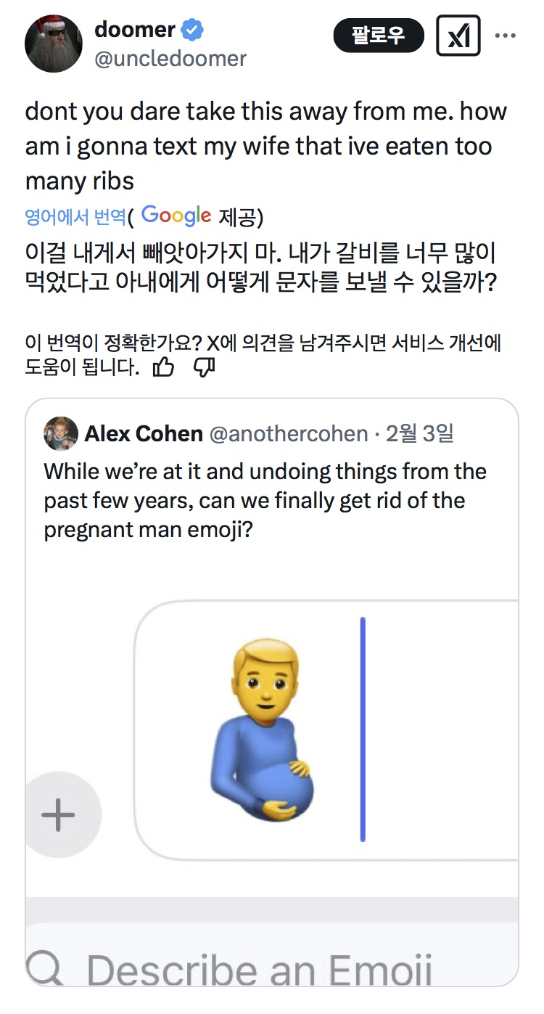Click the 영어에서 번역 translation link
Viewport: 544px width, 1014px height.
(75, 216)
